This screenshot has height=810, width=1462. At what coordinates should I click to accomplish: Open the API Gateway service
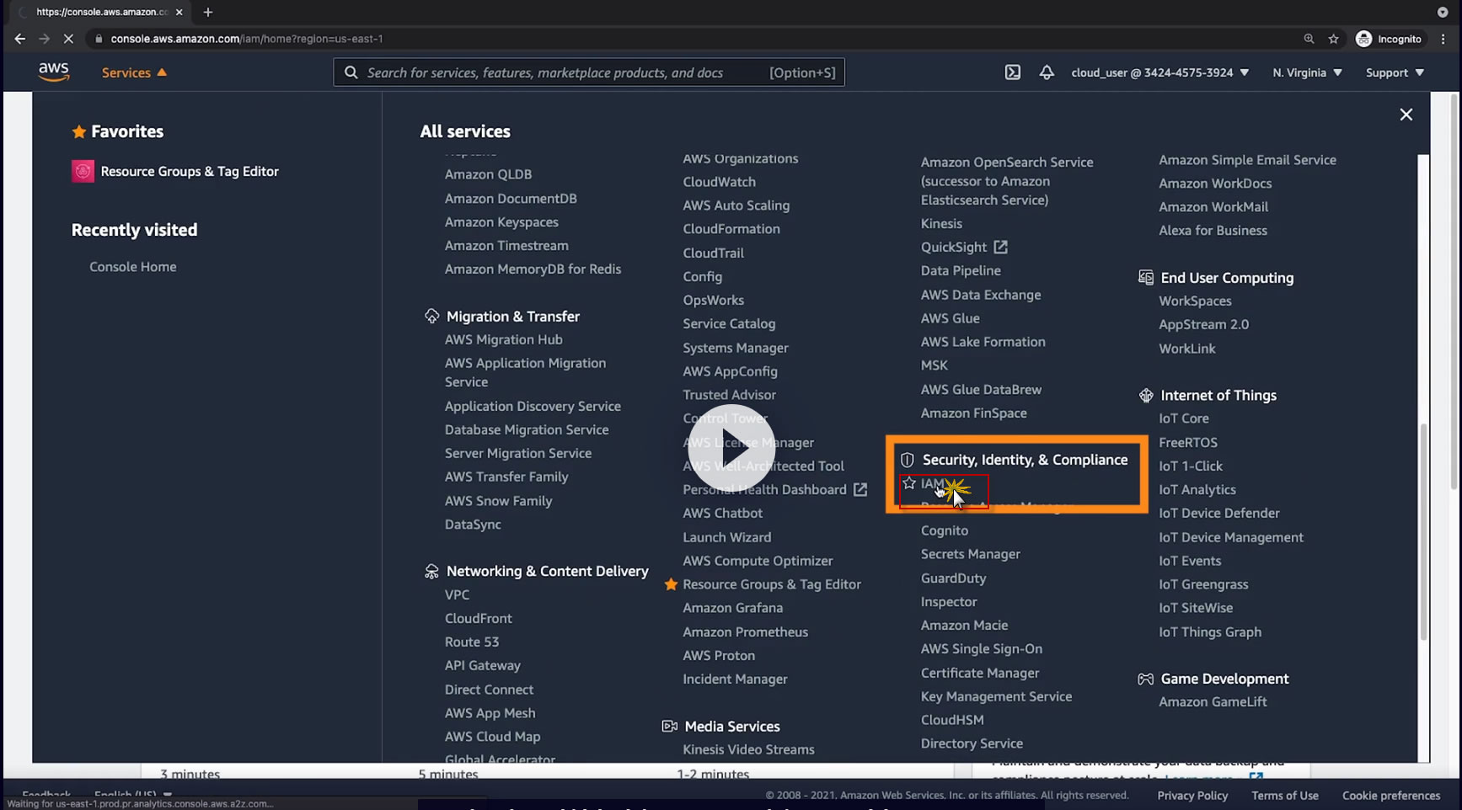(x=483, y=665)
